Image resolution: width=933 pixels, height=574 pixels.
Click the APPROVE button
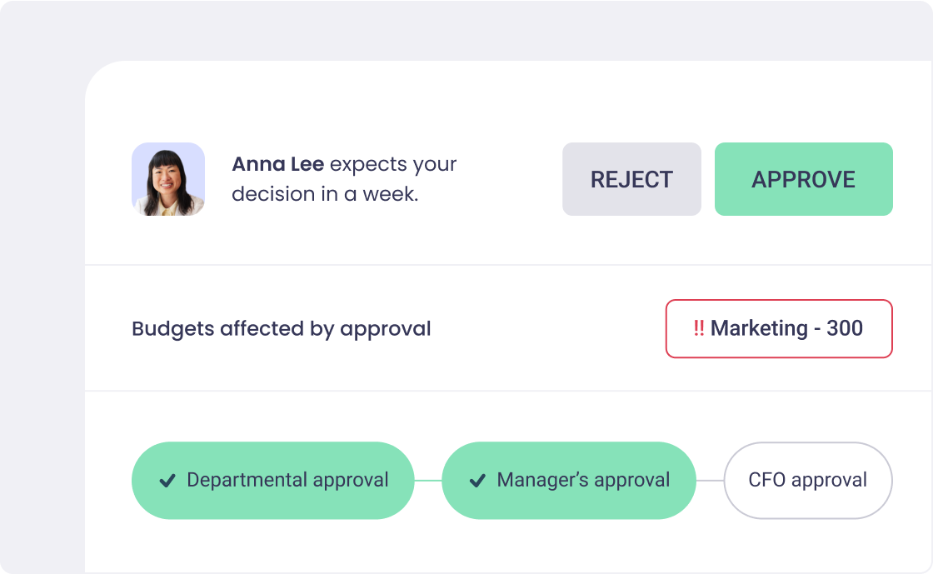click(x=803, y=179)
